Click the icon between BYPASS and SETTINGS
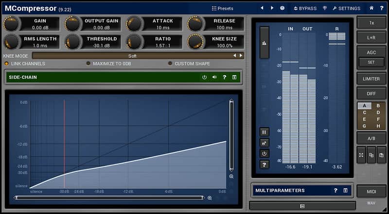 pos(325,8)
